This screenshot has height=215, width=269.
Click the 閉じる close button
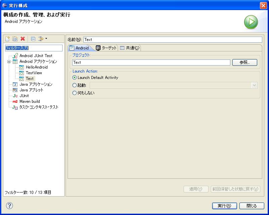(252, 206)
